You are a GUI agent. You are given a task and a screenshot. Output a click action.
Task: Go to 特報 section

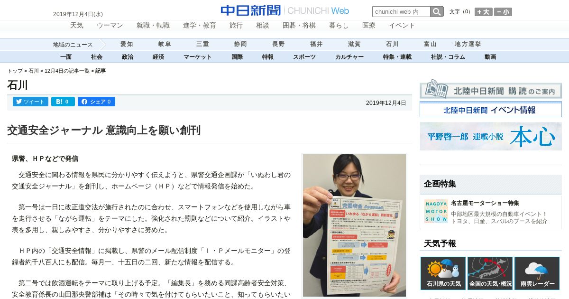coord(268,57)
